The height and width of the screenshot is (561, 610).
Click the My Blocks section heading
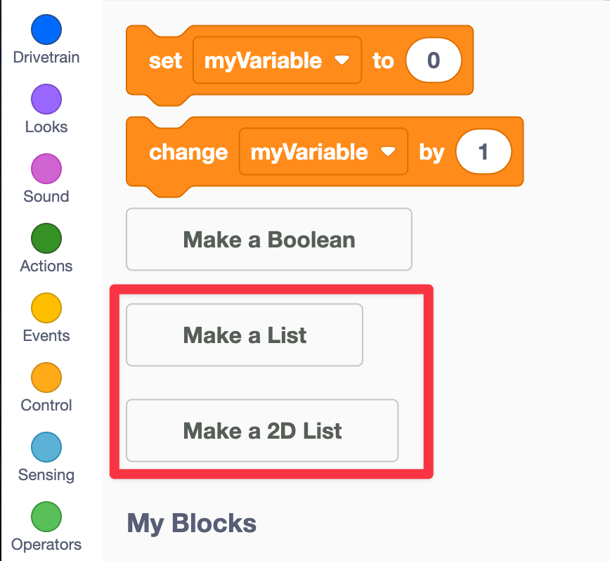191,524
